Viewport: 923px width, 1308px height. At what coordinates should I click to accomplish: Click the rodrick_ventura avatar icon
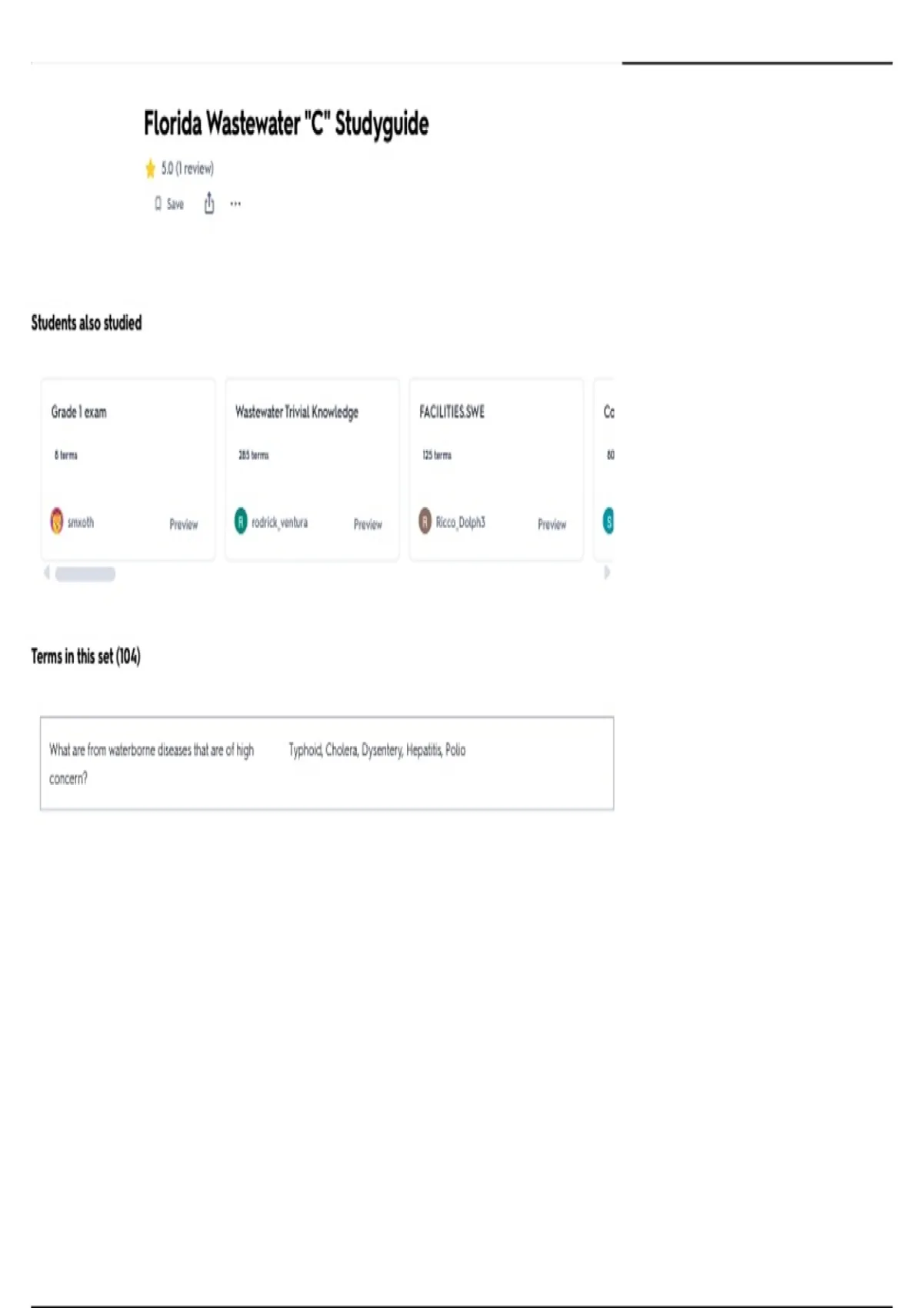tap(241, 522)
